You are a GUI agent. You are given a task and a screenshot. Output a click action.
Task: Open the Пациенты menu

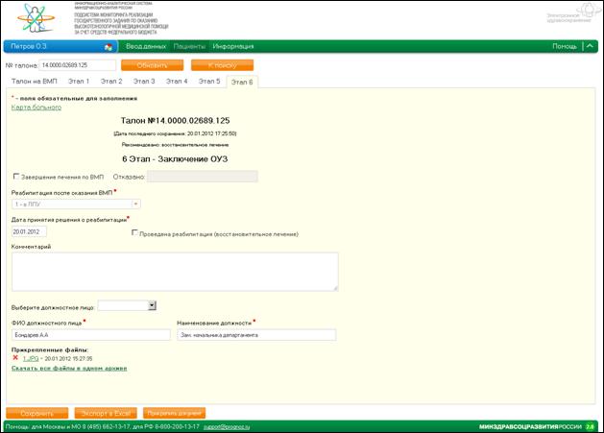pyautogui.click(x=189, y=46)
